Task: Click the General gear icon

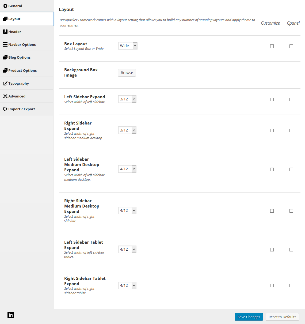Action: 5,6
